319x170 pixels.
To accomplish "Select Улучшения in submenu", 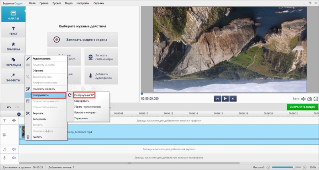I will pos(81,118).
